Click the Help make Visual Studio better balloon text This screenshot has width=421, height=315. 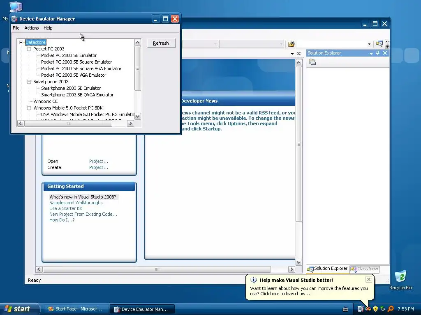click(309, 291)
